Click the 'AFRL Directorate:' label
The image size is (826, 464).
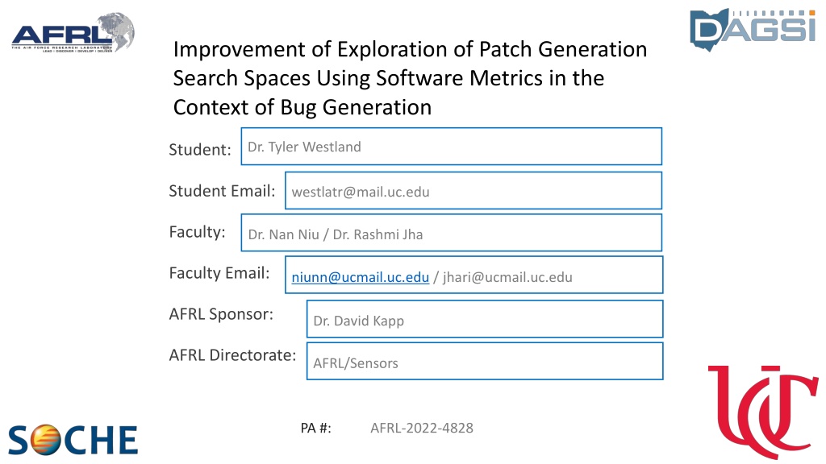pyautogui.click(x=232, y=355)
